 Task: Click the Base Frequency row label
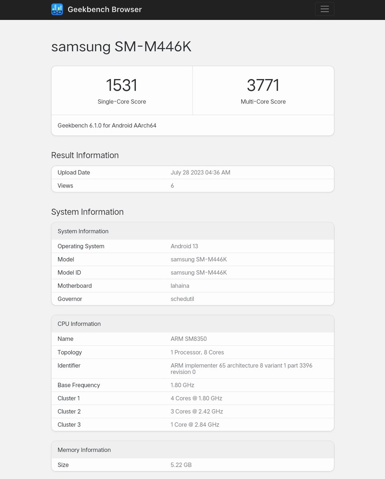pos(79,385)
